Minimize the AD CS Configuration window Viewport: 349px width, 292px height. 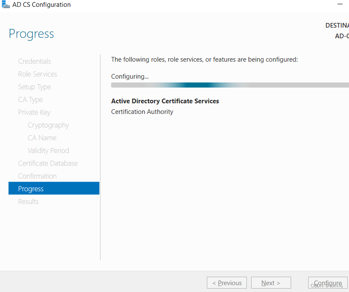click(x=340, y=4)
